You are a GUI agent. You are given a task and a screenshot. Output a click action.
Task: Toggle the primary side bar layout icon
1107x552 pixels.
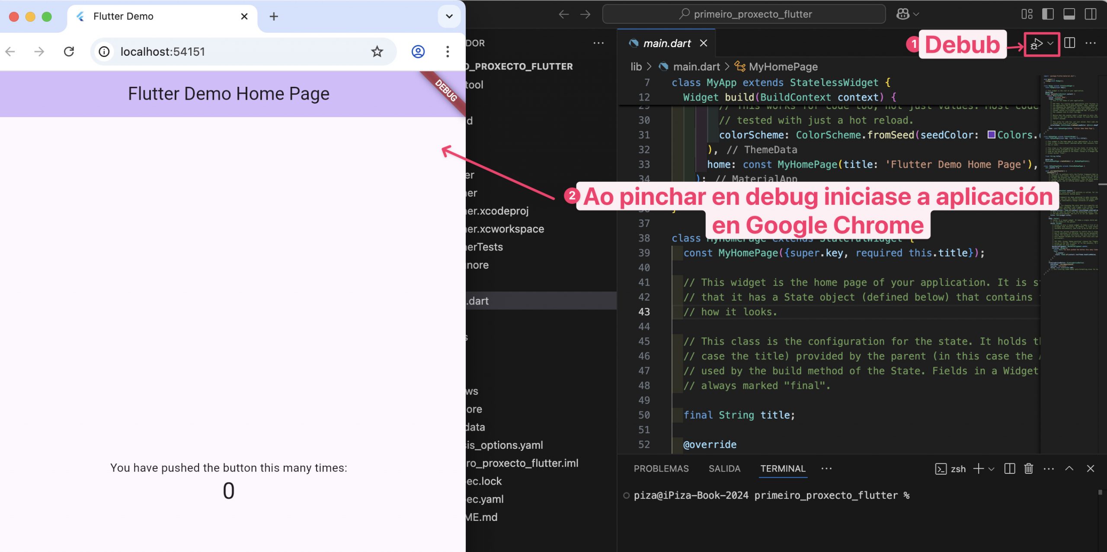click(x=1047, y=14)
